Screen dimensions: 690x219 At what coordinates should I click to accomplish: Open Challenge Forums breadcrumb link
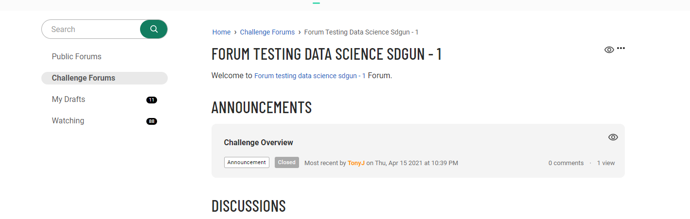(x=267, y=32)
